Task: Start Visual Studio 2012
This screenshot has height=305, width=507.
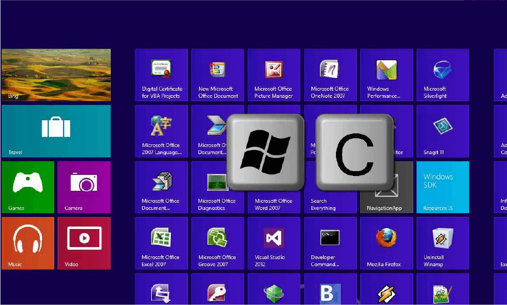Action: [274, 243]
